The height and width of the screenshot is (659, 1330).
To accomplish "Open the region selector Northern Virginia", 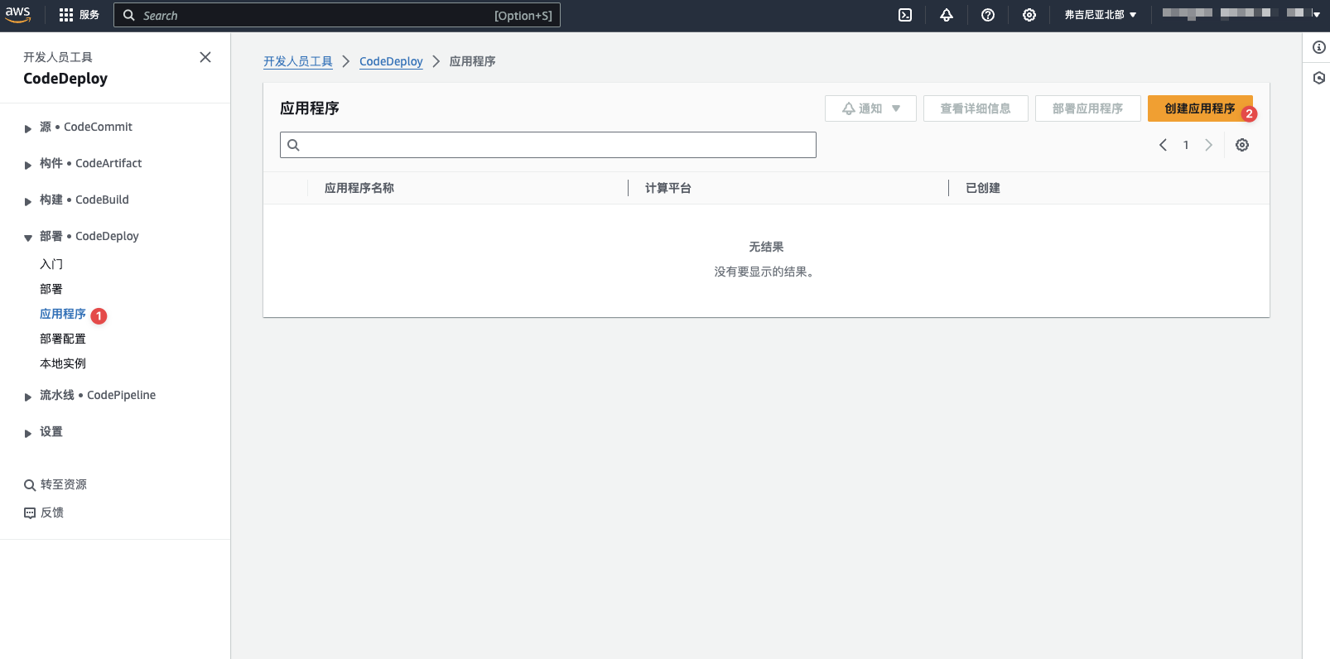I will [x=1101, y=15].
